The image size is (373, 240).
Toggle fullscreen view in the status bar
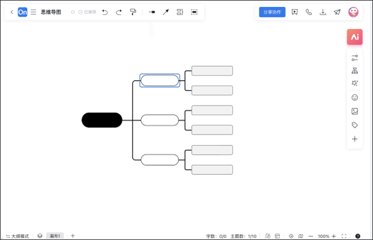[344, 236]
